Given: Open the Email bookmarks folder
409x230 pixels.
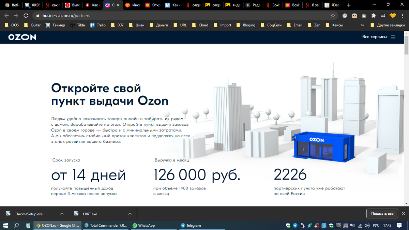Looking at the screenshot, I should tap(295, 25).
